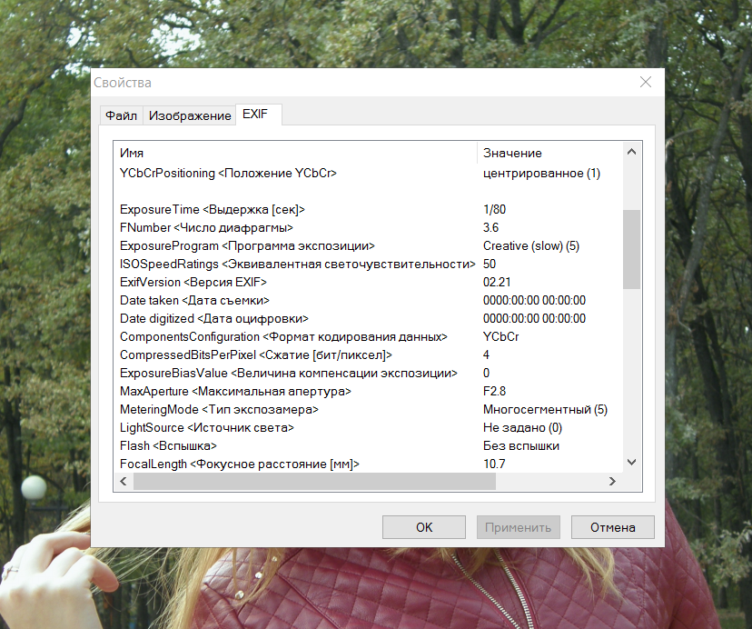Select the ExposureTime row
752x629 pixels.
pos(369,209)
